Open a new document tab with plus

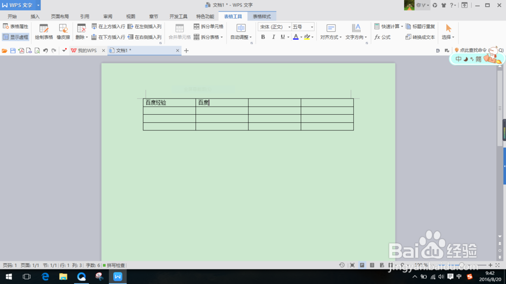click(x=186, y=51)
